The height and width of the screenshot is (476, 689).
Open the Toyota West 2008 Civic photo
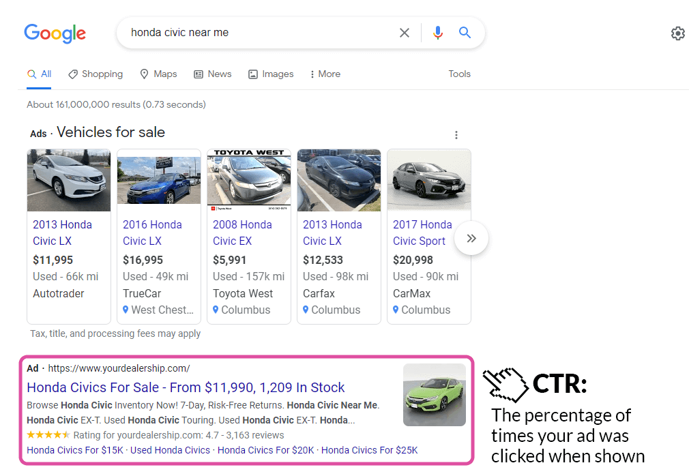249,180
